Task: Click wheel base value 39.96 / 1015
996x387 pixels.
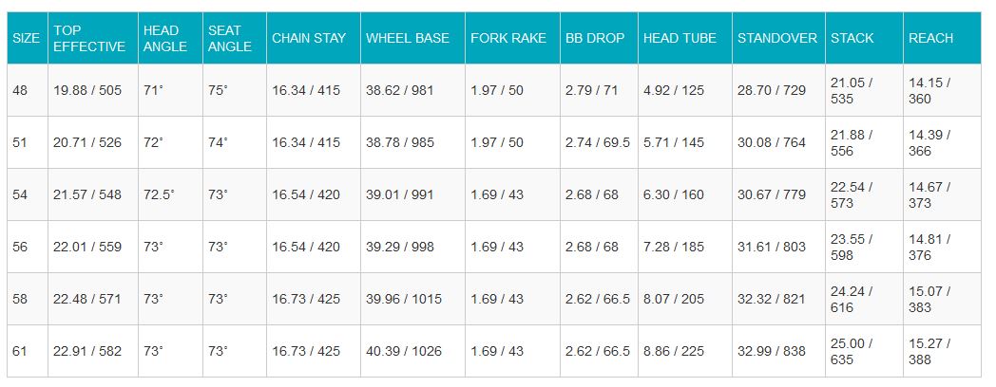Action: [x=403, y=299]
